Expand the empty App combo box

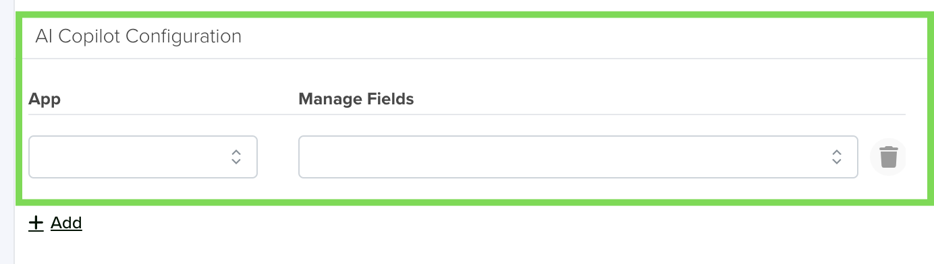pyautogui.click(x=143, y=157)
